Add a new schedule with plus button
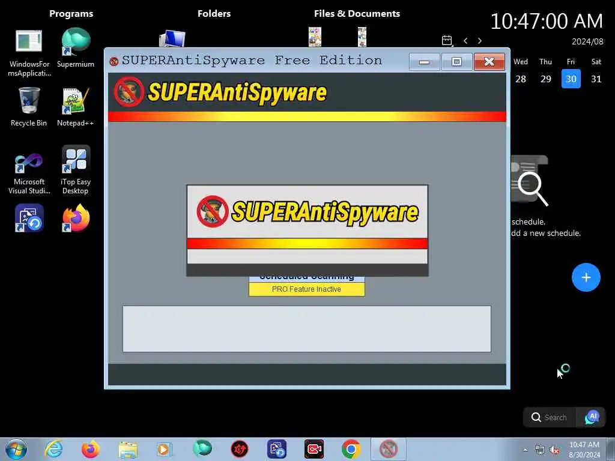 586,277
